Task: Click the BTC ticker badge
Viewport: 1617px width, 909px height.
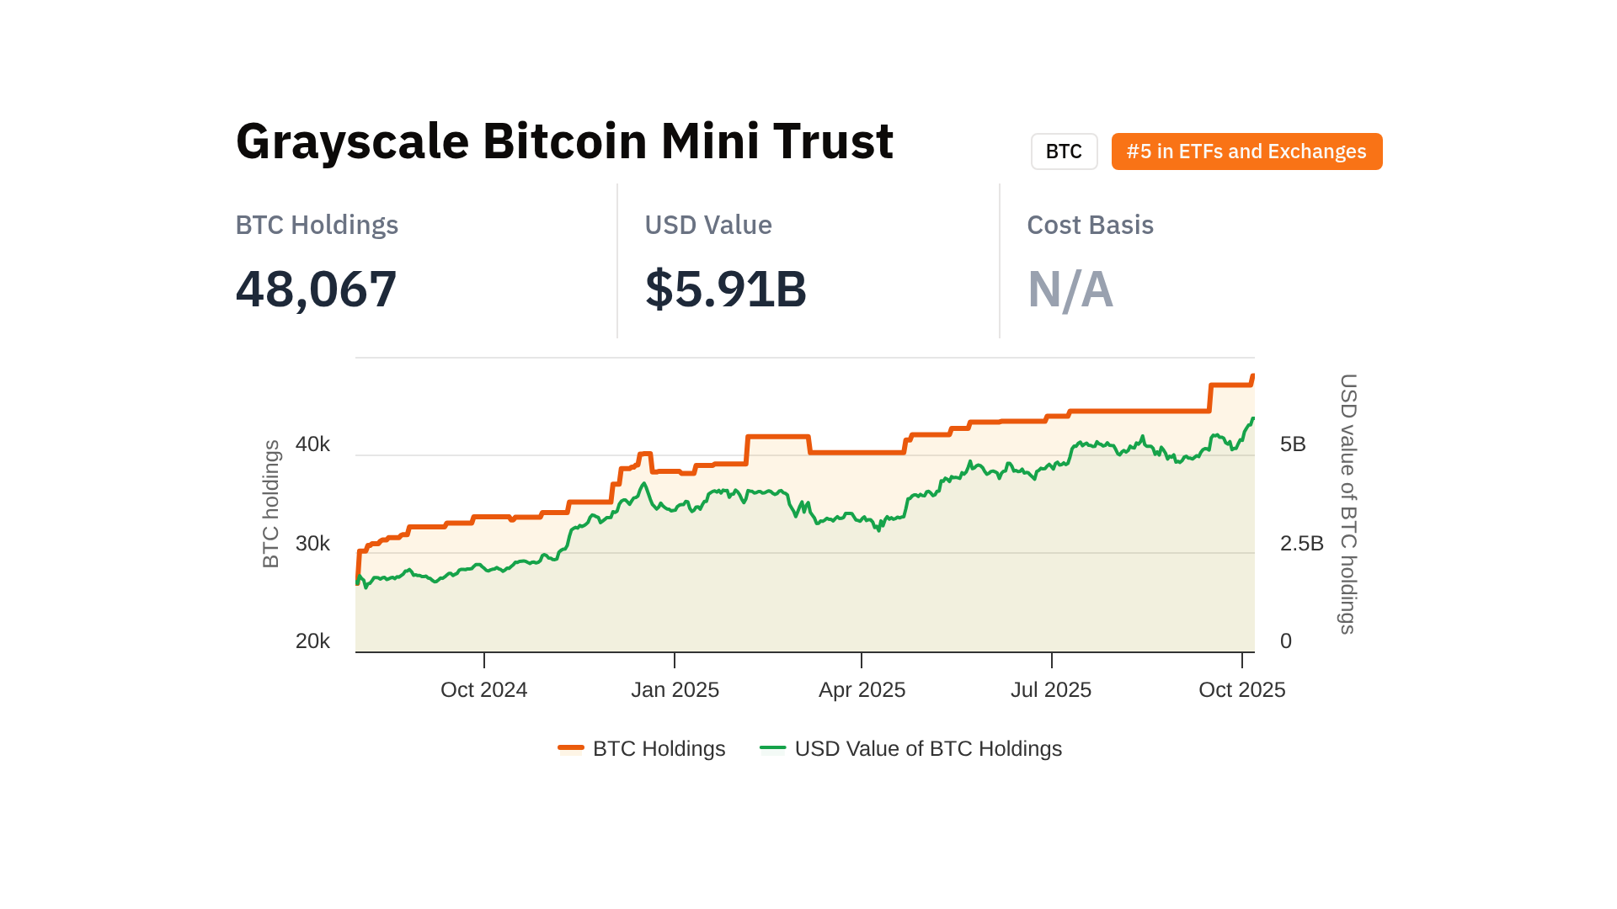Action: (x=1064, y=151)
